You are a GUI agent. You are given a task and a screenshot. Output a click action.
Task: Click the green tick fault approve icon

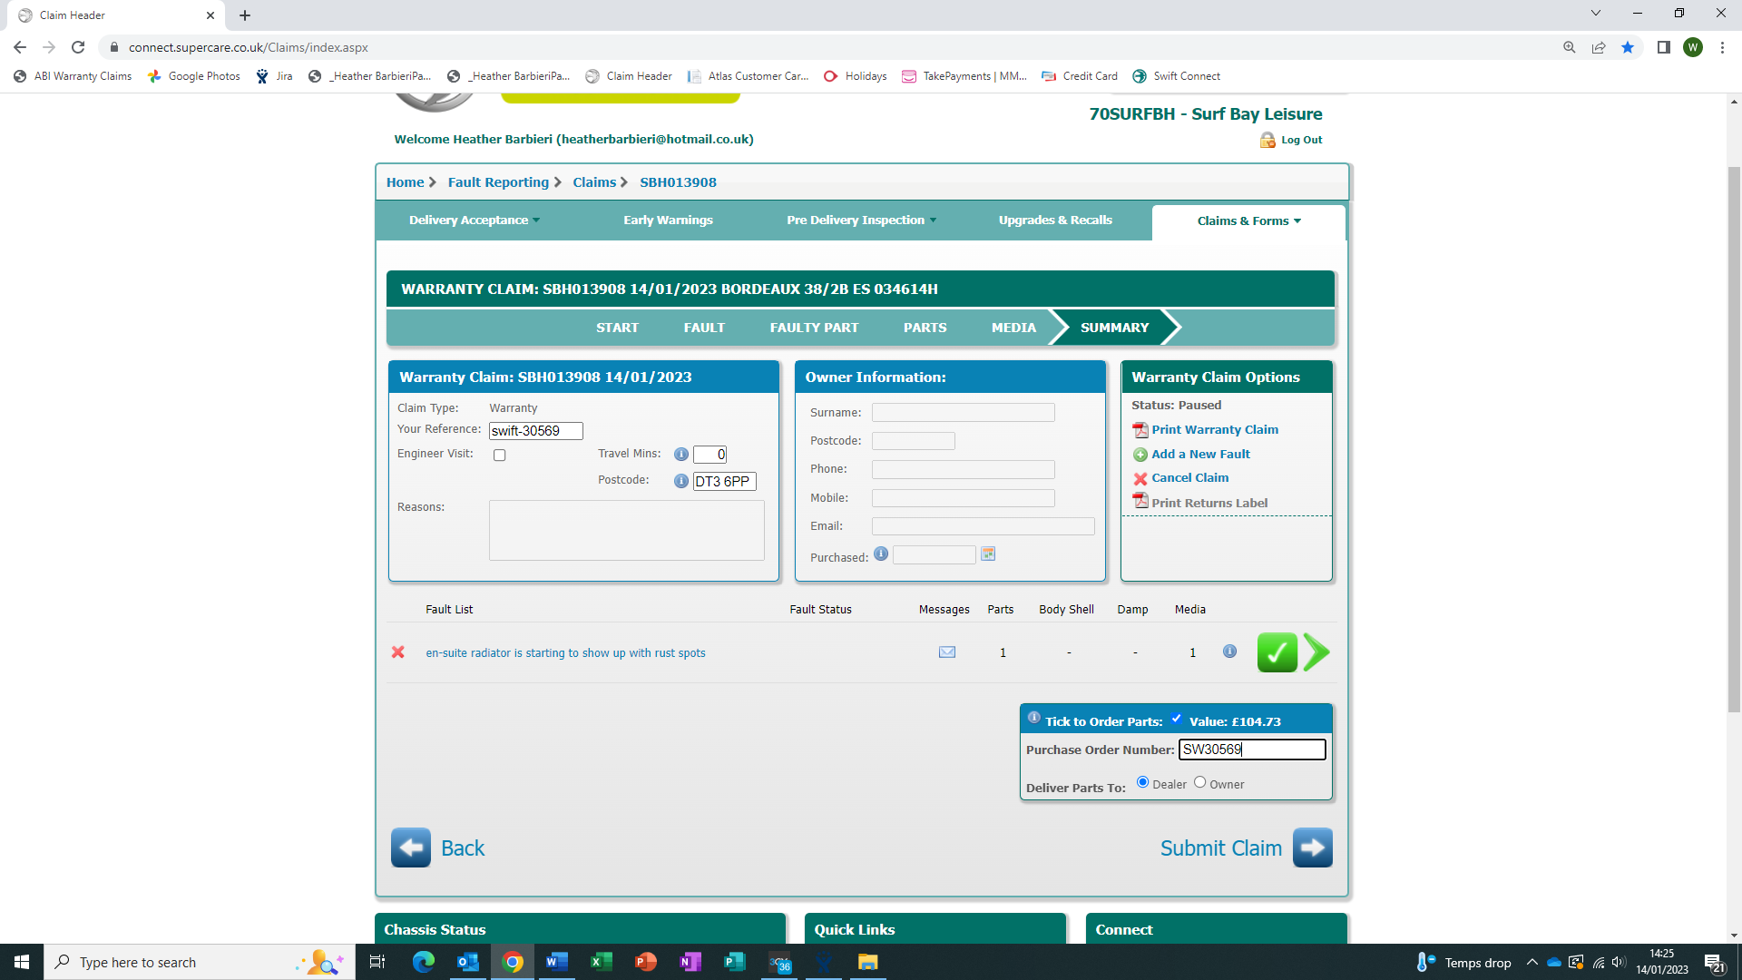coord(1277,652)
